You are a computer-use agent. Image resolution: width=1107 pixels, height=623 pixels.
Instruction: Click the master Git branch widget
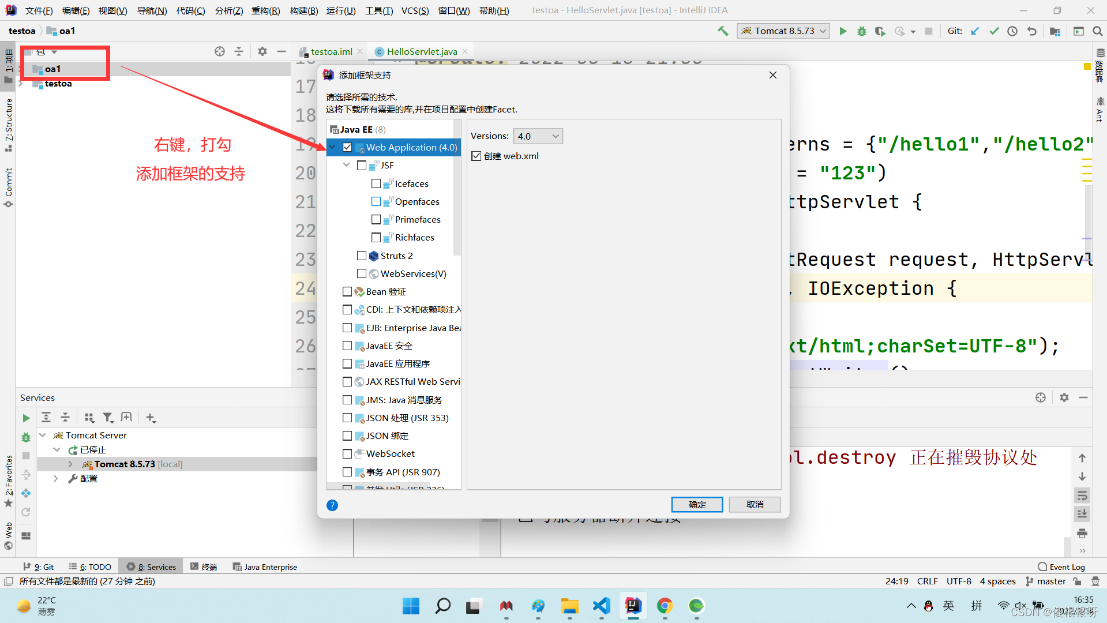coord(1046,581)
